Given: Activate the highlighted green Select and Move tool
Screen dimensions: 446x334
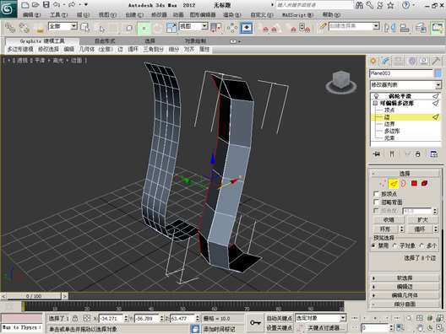Looking at the screenshot, I should [x=144, y=28].
